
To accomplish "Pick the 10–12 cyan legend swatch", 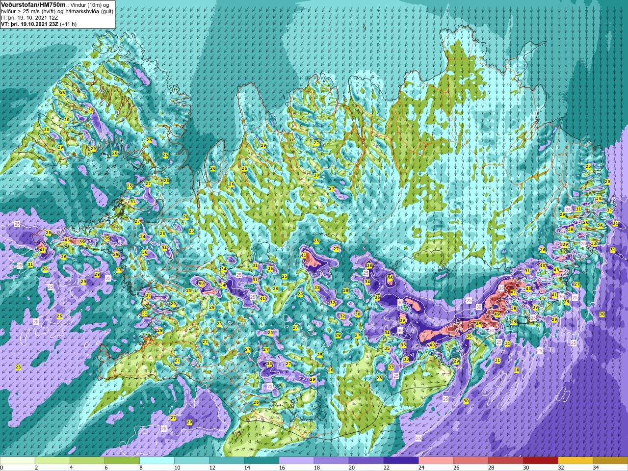I will click(x=192, y=461).
